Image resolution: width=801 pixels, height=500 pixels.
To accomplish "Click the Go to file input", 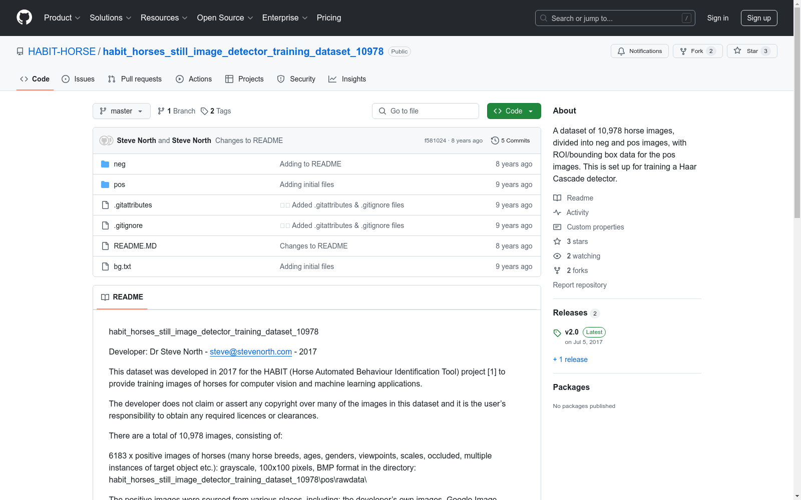I will pyautogui.click(x=426, y=111).
